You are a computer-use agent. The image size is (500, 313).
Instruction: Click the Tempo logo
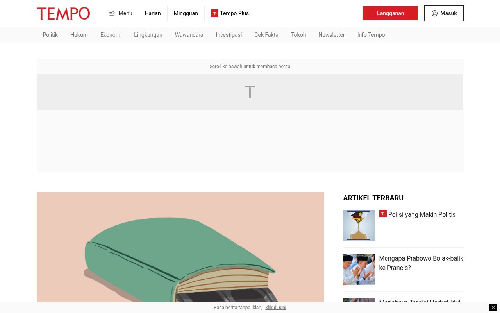63,13
